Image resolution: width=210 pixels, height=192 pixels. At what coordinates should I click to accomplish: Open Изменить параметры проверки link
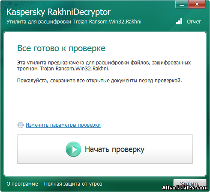tap(63, 125)
